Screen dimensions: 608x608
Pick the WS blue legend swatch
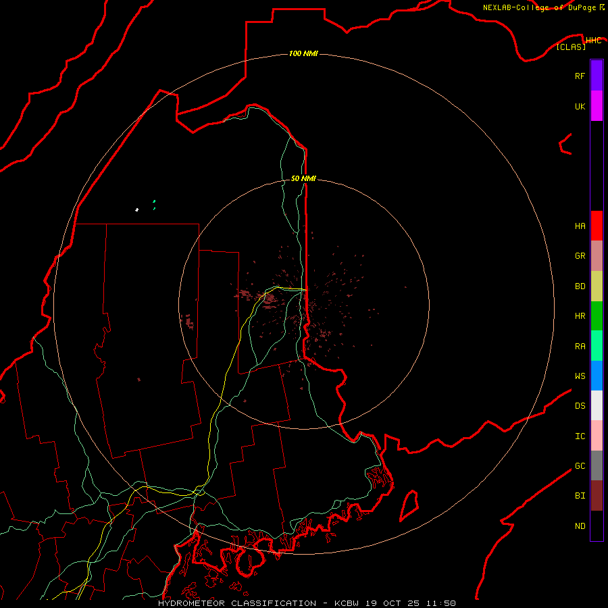(x=597, y=376)
